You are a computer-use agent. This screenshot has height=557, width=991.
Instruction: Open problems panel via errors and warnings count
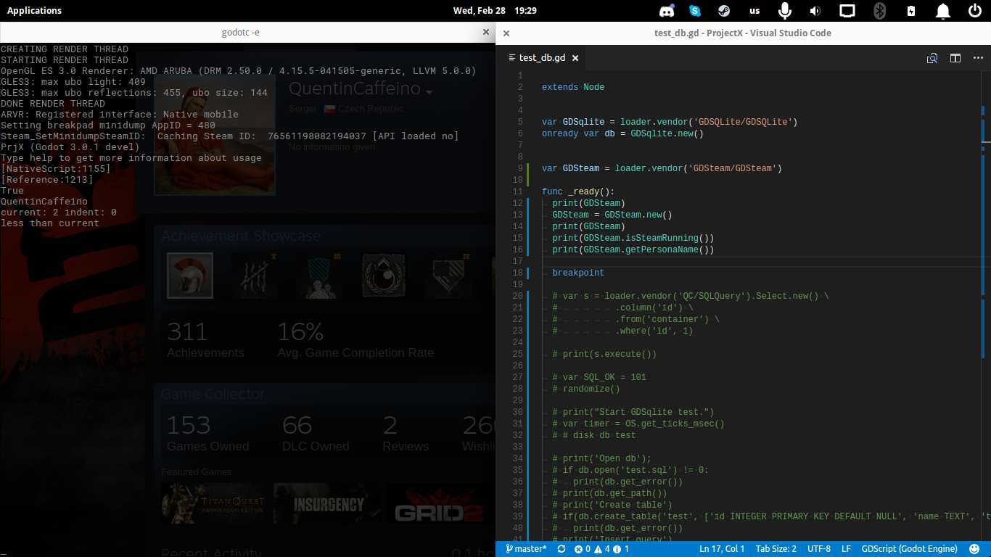pos(601,549)
